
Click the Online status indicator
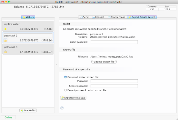[x=8, y=117]
